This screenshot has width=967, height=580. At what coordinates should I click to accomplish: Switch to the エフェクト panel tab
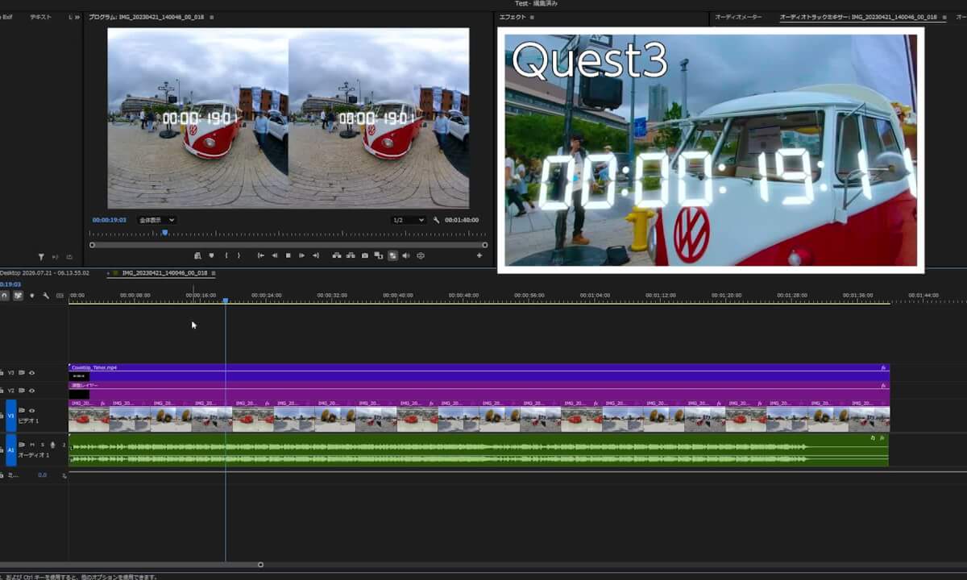513,17
